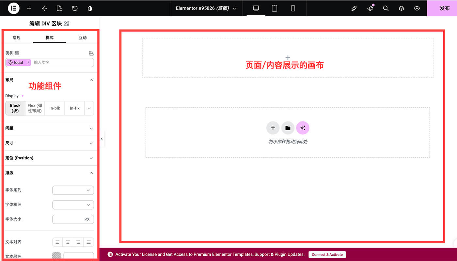The height and width of the screenshot is (261, 457).
Task: Click the 文本颜色 value field
Action: [79, 256]
